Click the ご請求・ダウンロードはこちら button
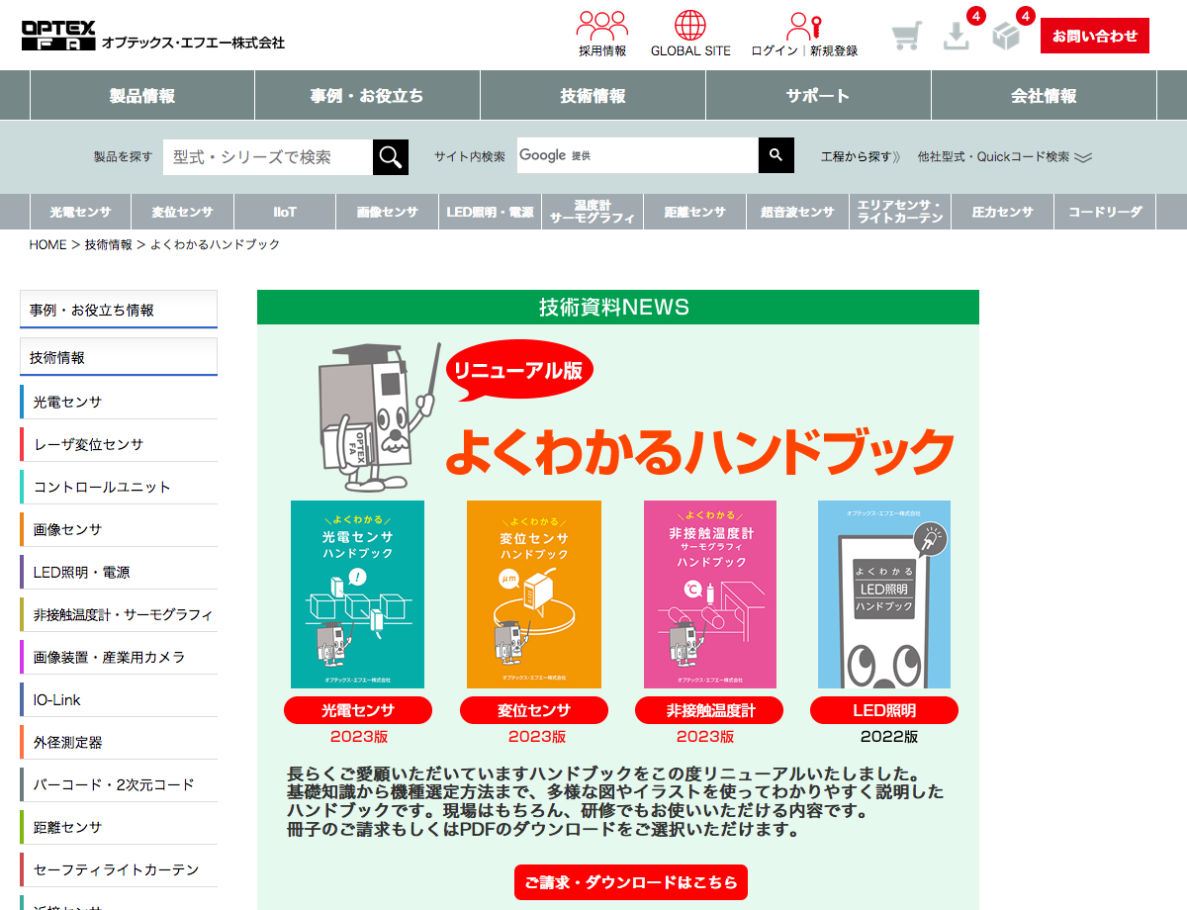 click(x=631, y=882)
